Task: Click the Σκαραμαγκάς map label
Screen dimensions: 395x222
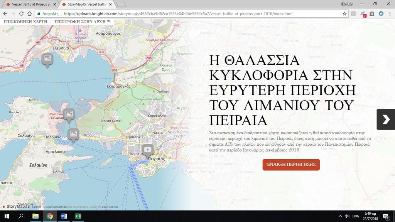Action: (119, 86)
